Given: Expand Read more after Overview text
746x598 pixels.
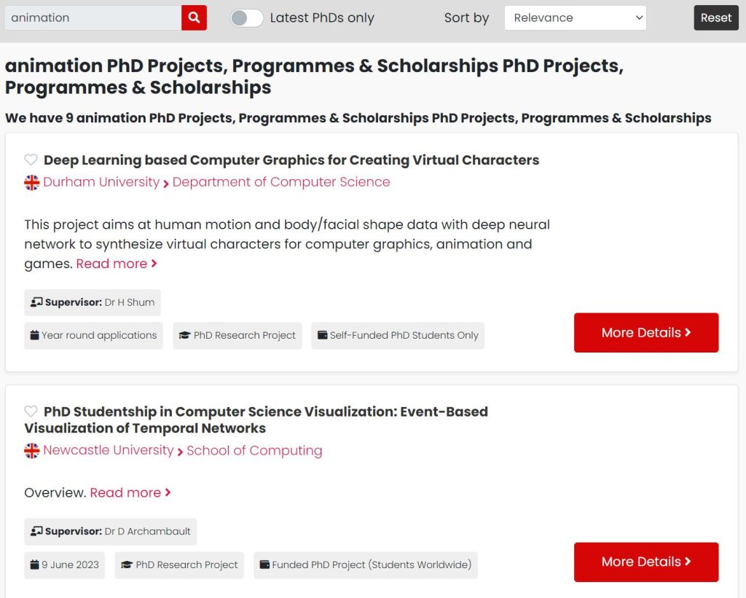Looking at the screenshot, I should click(130, 492).
